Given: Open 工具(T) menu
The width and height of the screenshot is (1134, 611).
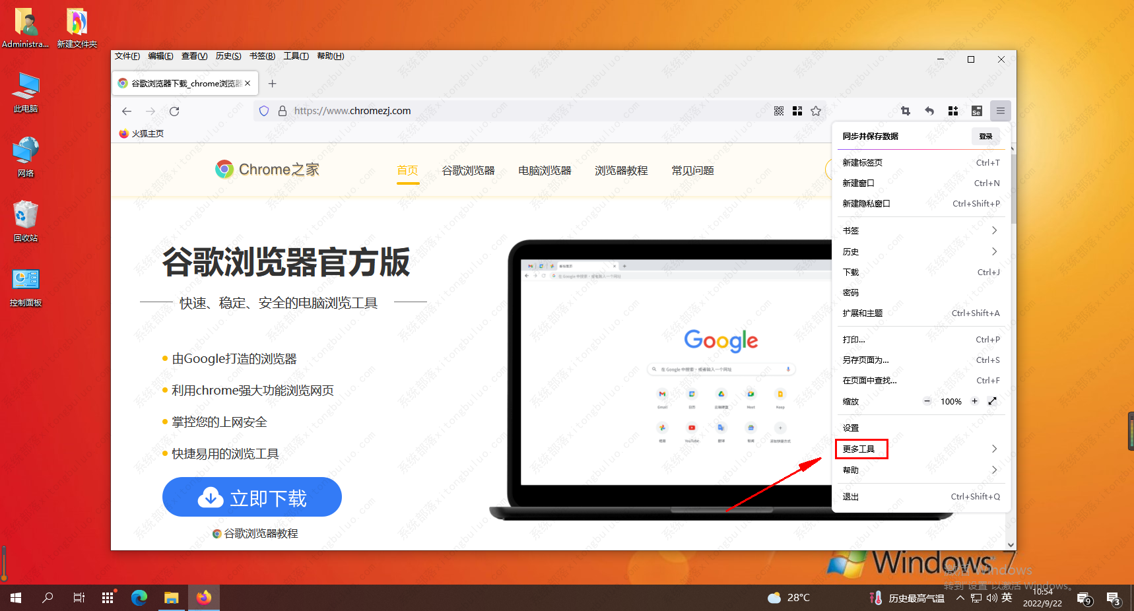Looking at the screenshot, I should 296,56.
